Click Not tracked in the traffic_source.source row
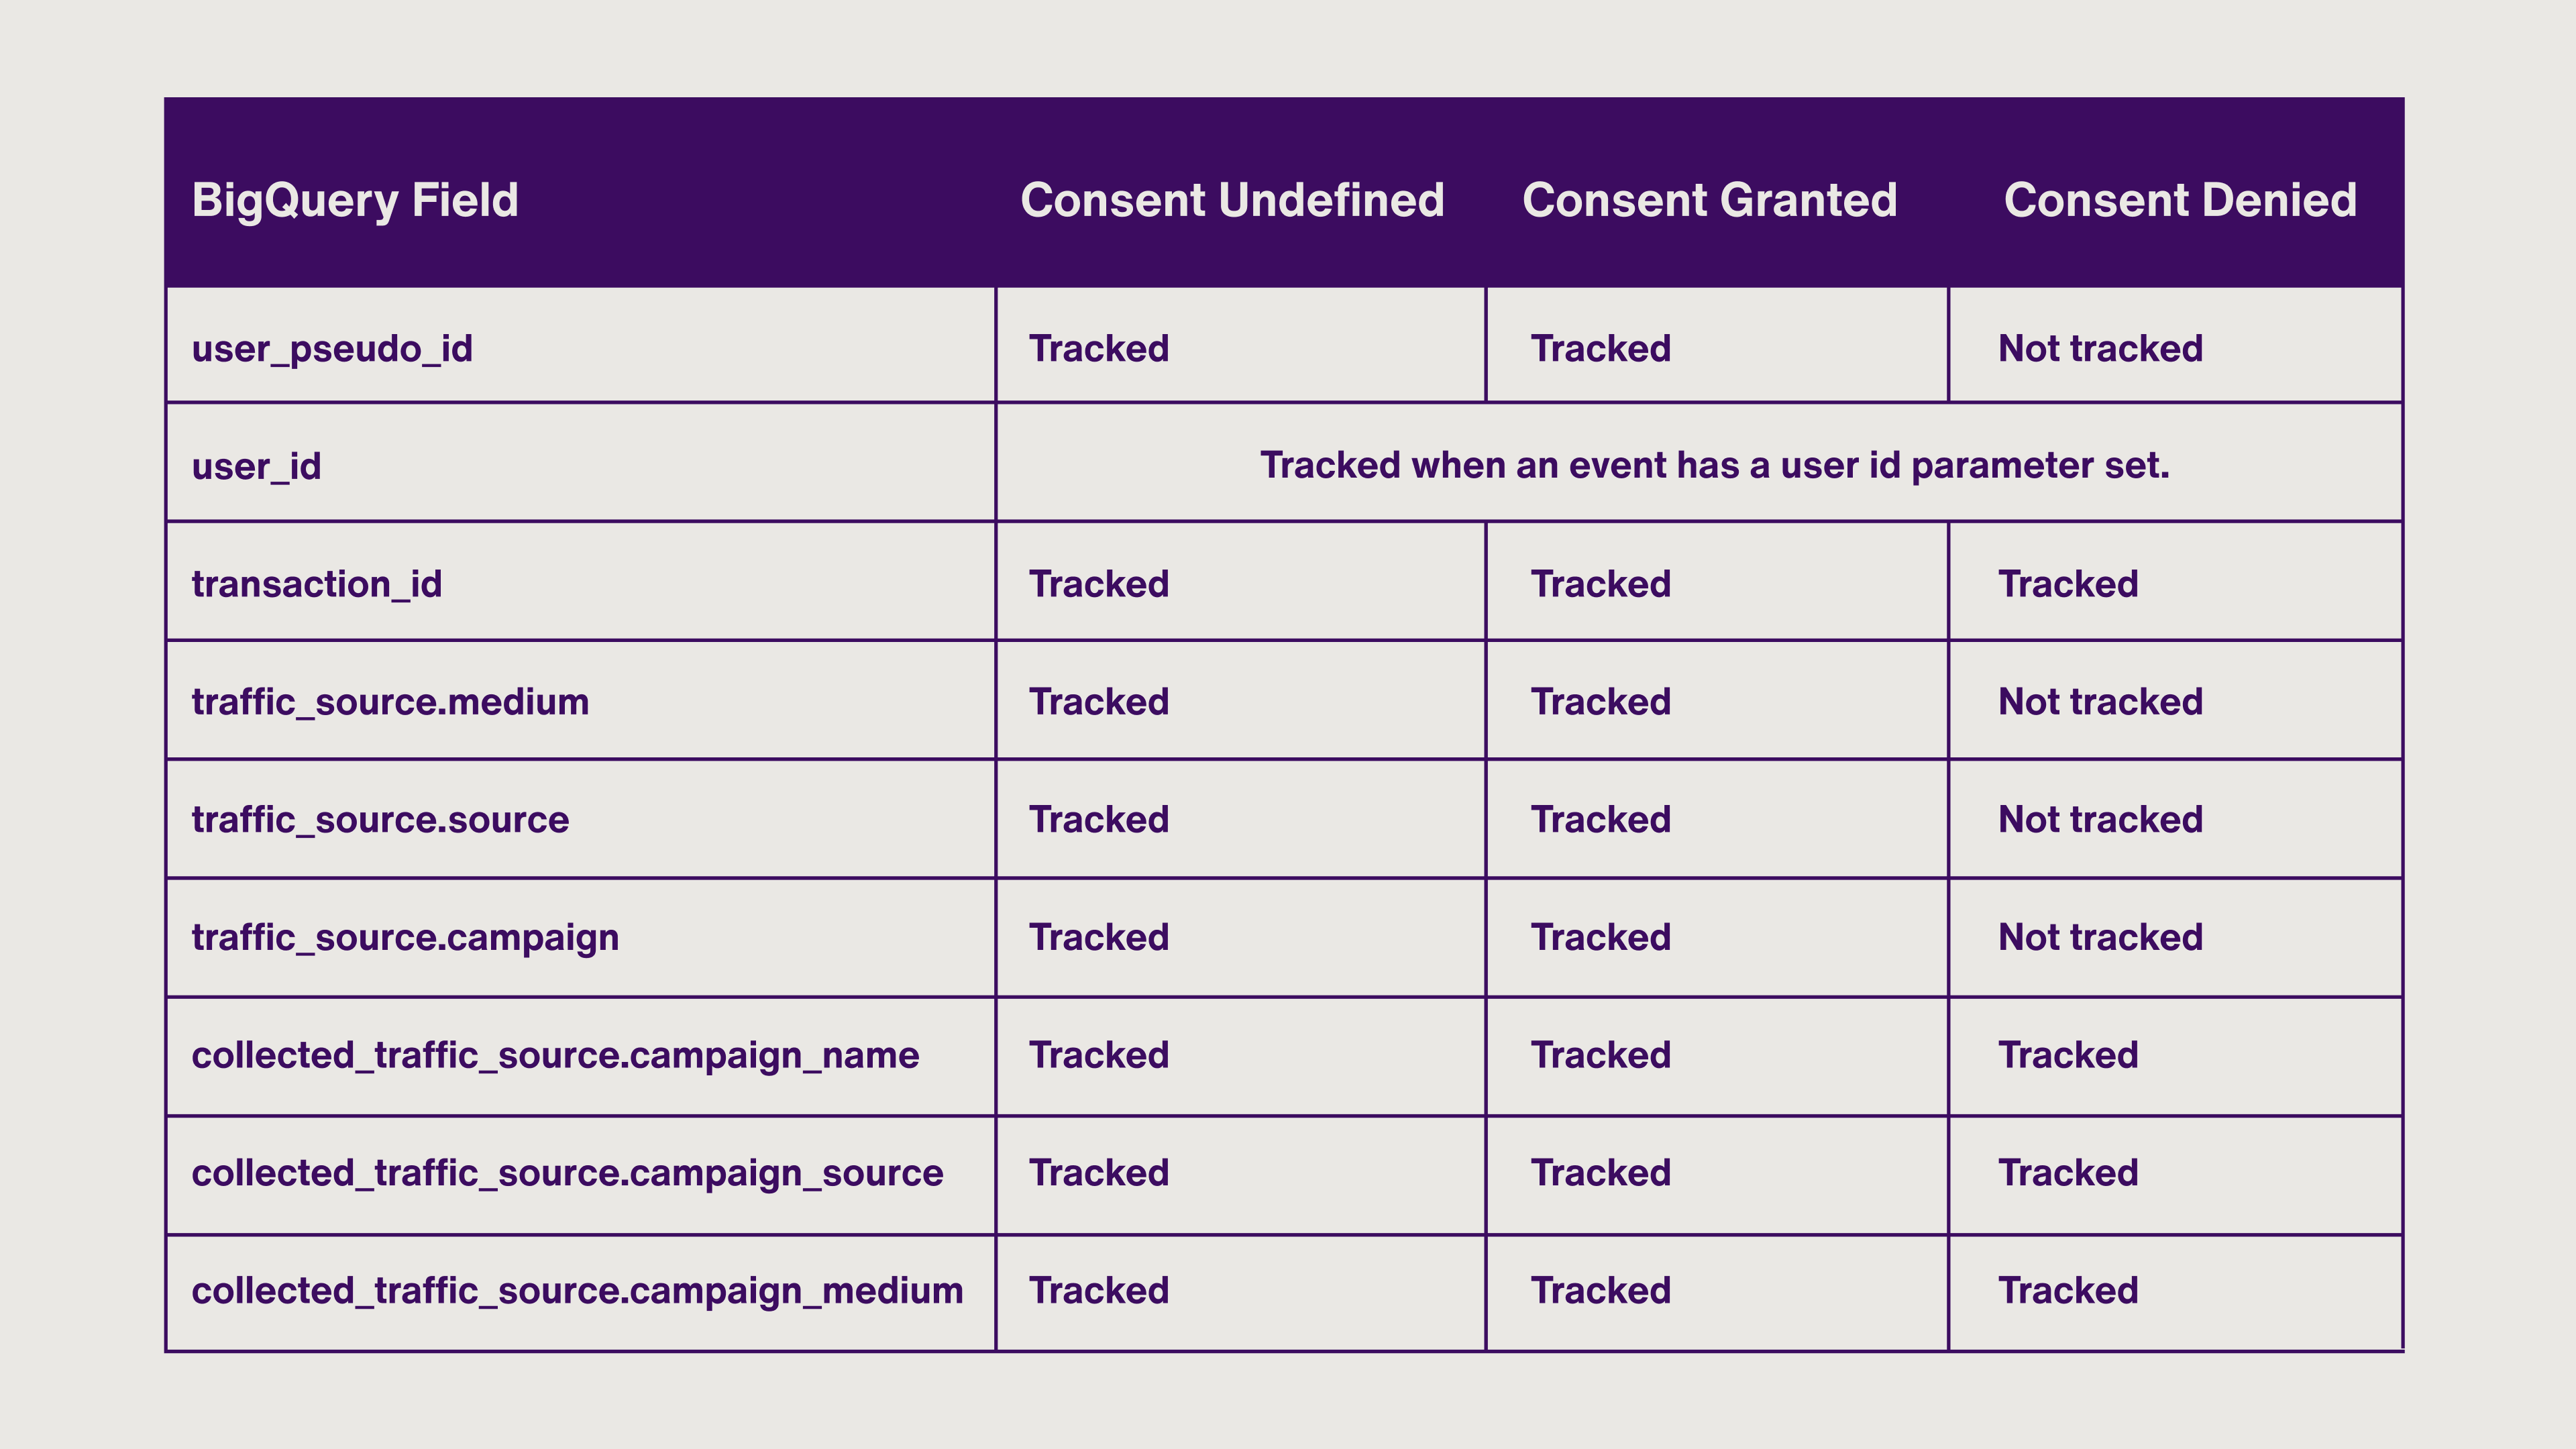 [x=2100, y=820]
